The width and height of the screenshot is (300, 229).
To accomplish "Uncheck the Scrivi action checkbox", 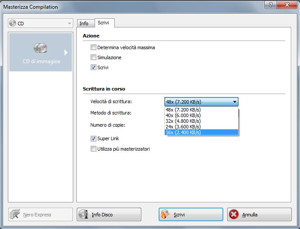I will 93,67.
